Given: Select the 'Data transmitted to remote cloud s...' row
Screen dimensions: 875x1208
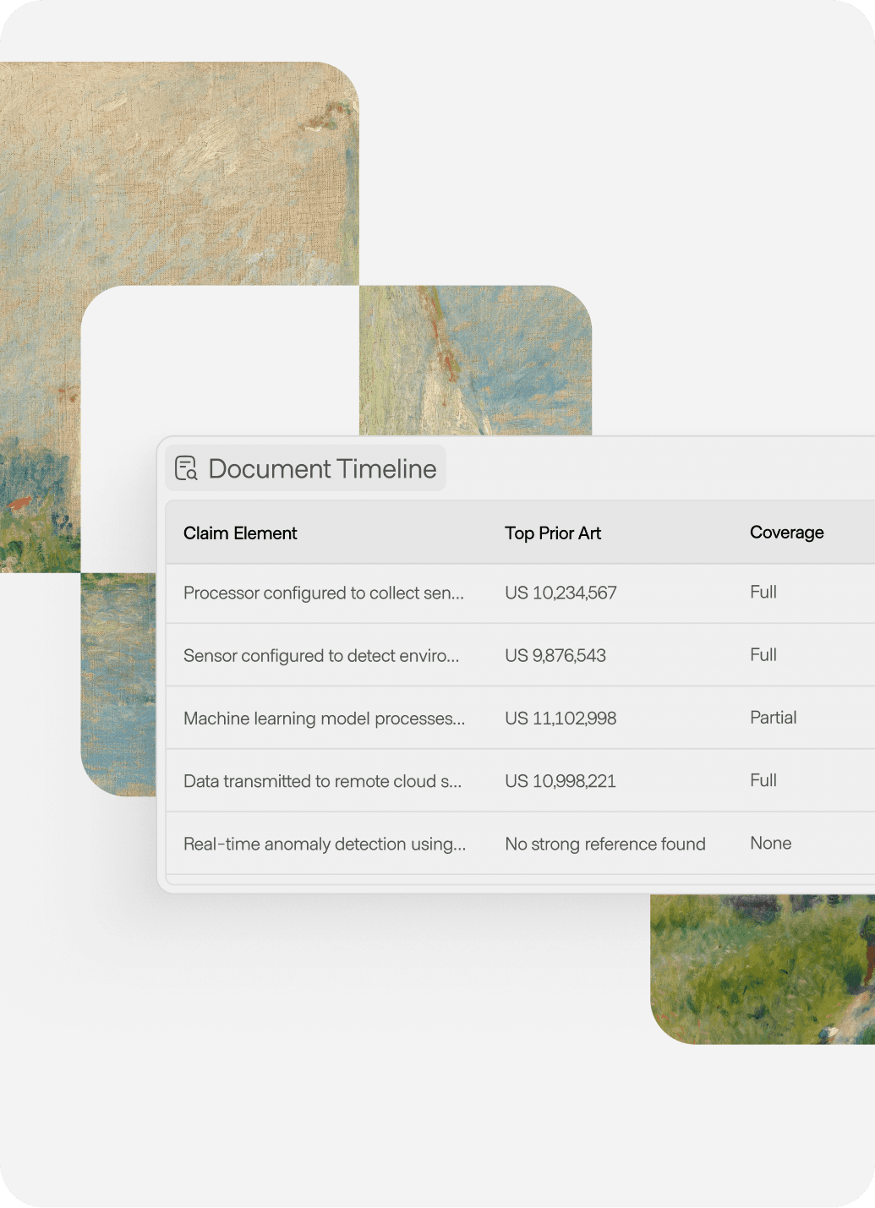Looking at the screenshot, I should click(520, 780).
